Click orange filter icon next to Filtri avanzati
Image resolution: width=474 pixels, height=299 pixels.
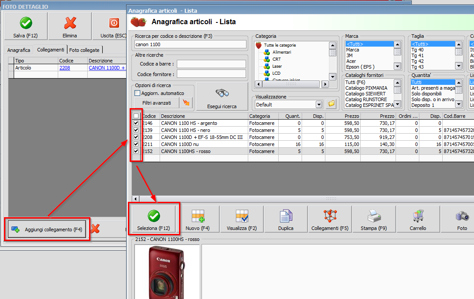point(186,103)
